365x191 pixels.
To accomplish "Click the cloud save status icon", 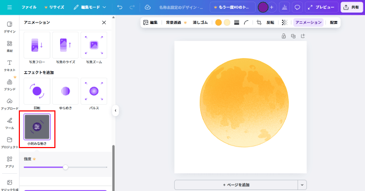I will click(x=147, y=7).
